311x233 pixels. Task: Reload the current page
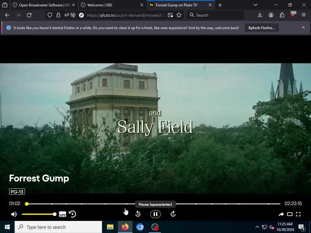29,15
